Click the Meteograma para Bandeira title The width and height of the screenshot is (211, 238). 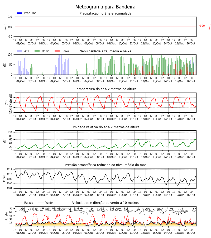click(x=105, y=7)
